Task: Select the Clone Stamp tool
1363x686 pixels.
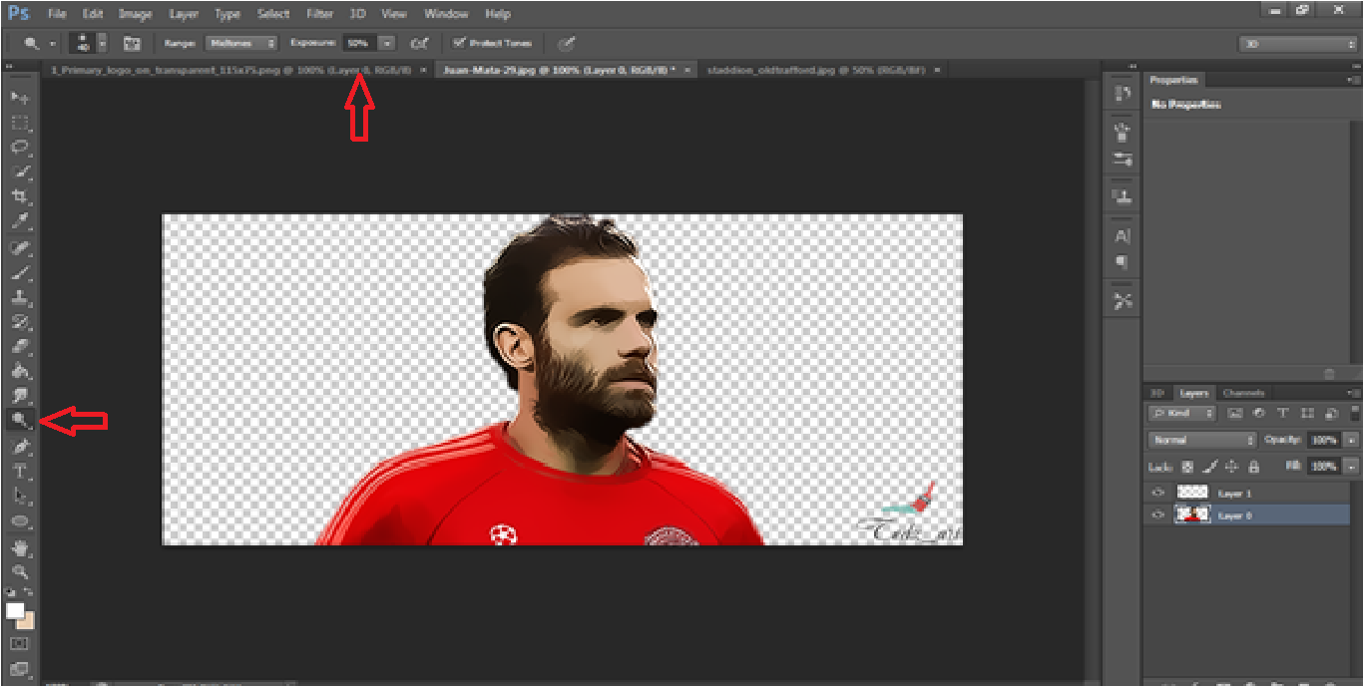Action: (20, 297)
